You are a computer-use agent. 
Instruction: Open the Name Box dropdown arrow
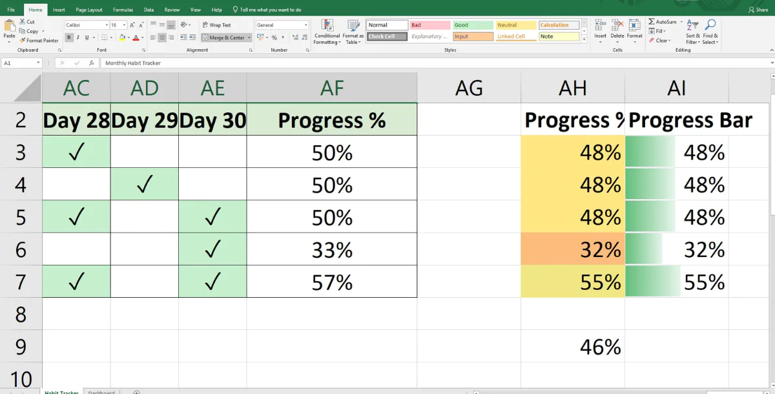coord(38,63)
